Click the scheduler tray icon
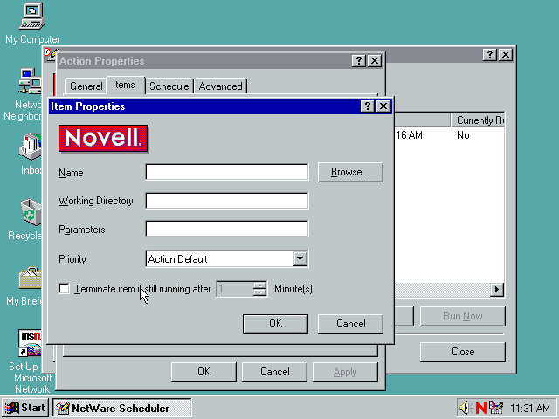559x419 pixels. click(496, 408)
